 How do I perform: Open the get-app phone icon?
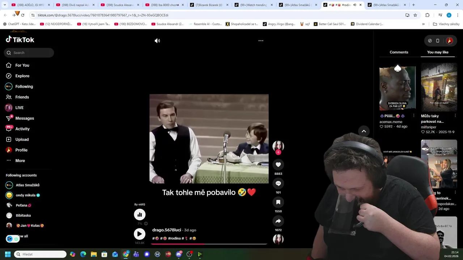[x=438, y=41]
